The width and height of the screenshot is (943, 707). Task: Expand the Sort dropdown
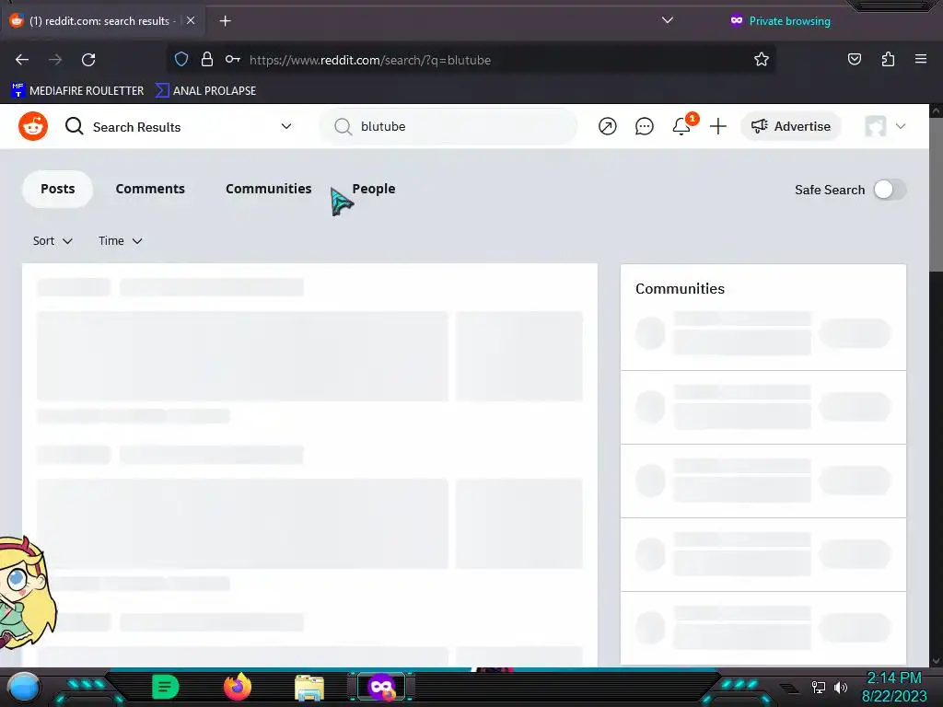tap(52, 240)
